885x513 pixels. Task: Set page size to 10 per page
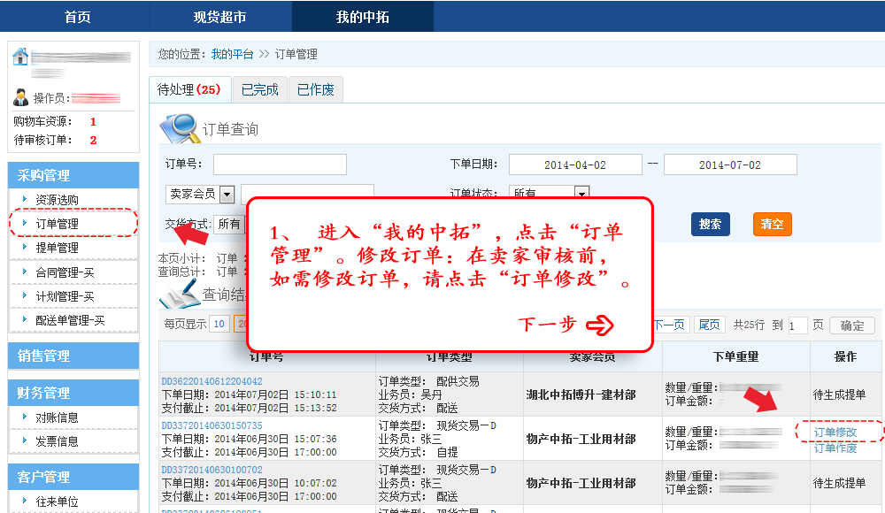219,325
